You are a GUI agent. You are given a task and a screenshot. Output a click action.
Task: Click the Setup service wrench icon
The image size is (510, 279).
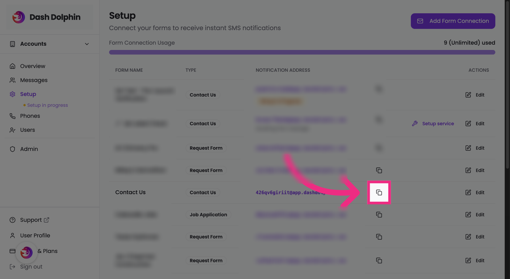[x=415, y=124]
